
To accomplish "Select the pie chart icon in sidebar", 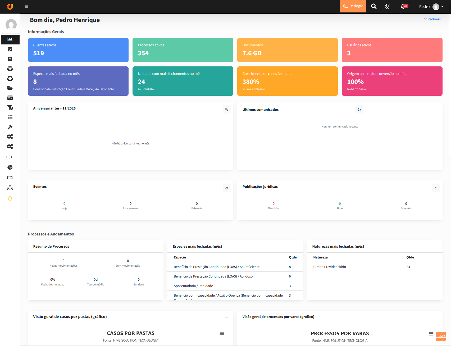I will tap(10, 167).
